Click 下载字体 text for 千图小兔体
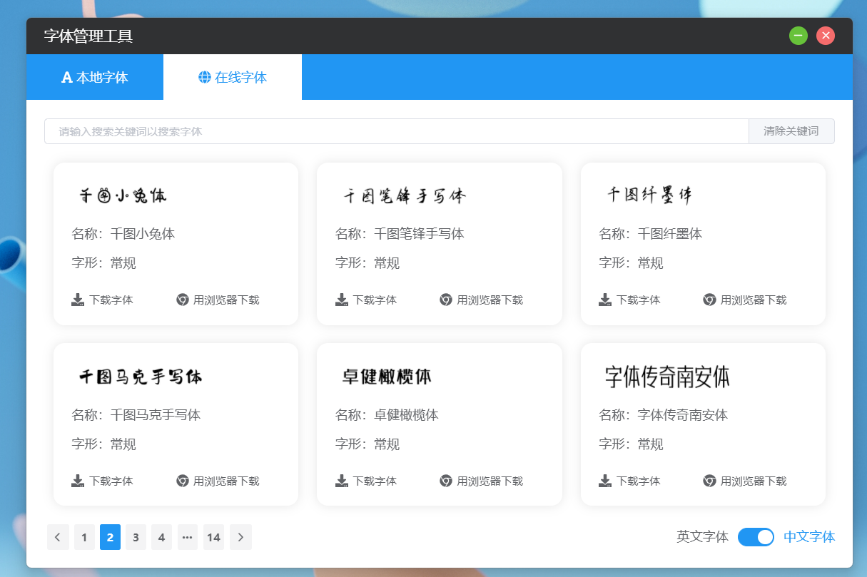 pos(111,300)
